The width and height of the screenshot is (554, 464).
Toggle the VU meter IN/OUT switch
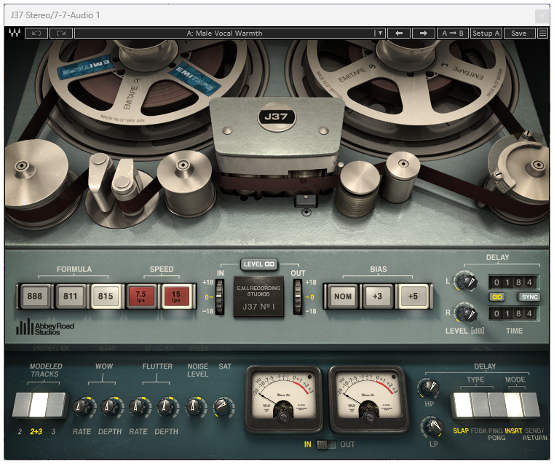coord(325,444)
